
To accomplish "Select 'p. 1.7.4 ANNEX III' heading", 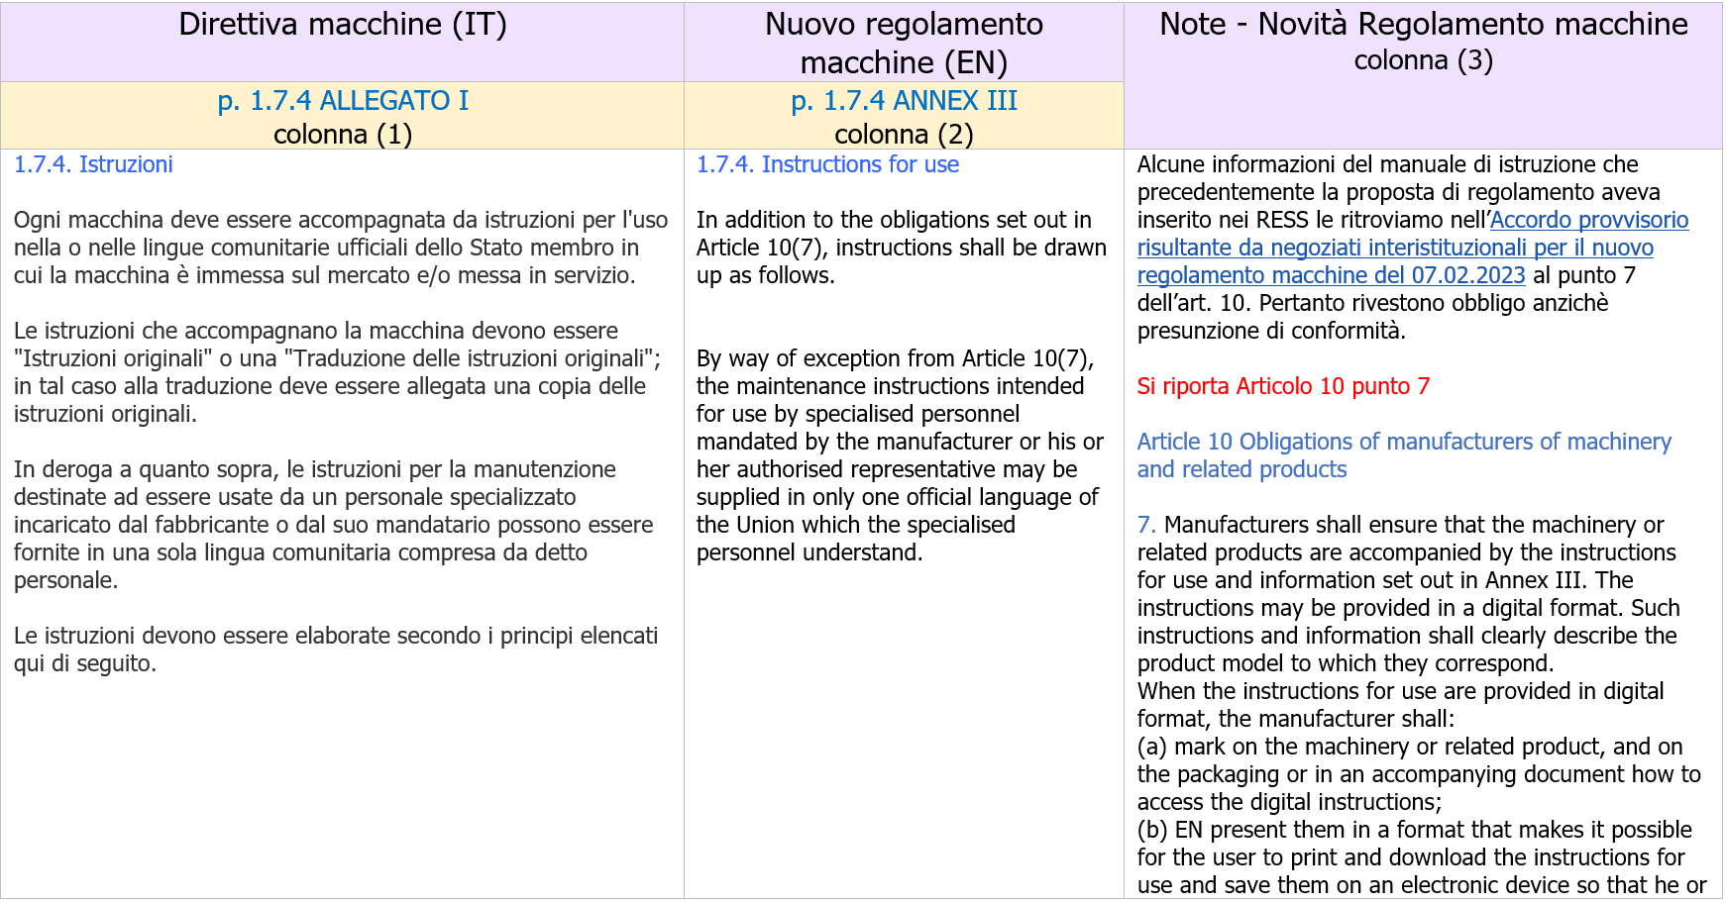I will pyautogui.click(x=904, y=101).
